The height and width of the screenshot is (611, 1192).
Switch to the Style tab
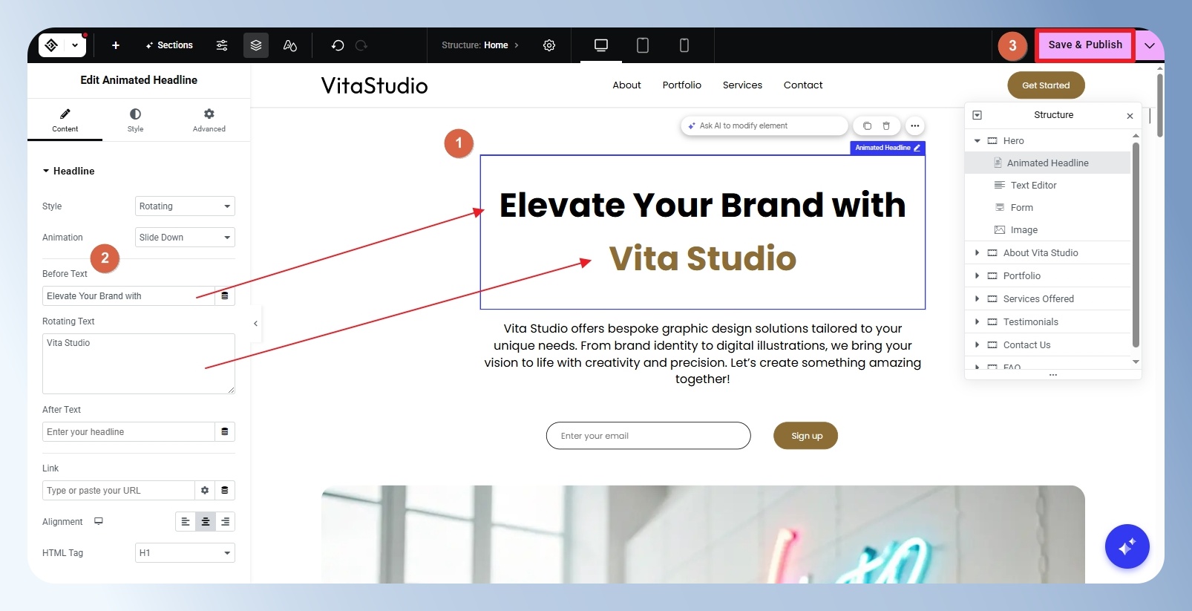click(135, 120)
